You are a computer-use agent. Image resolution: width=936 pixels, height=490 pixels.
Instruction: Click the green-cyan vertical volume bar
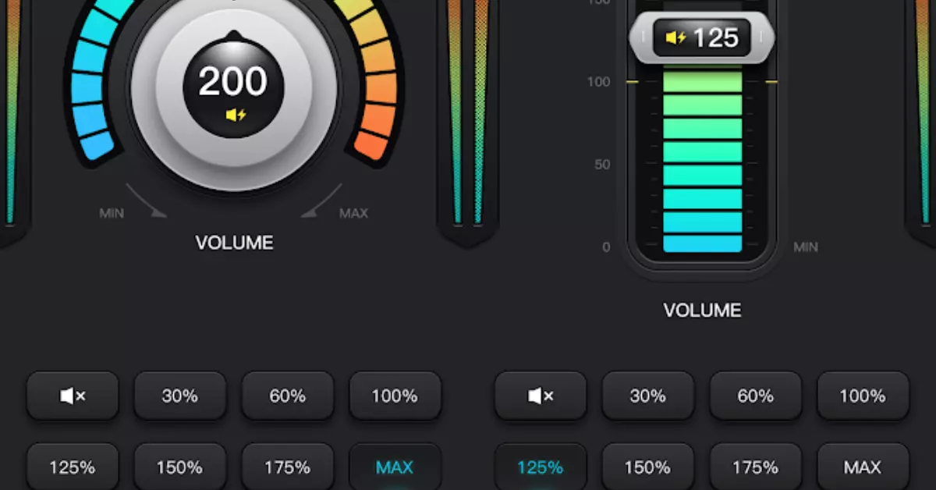702,160
